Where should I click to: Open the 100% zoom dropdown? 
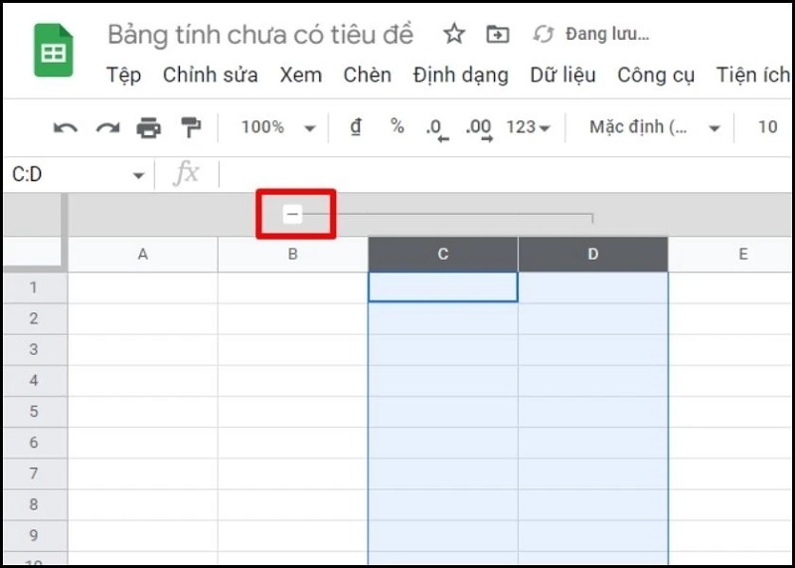(277, 127)
